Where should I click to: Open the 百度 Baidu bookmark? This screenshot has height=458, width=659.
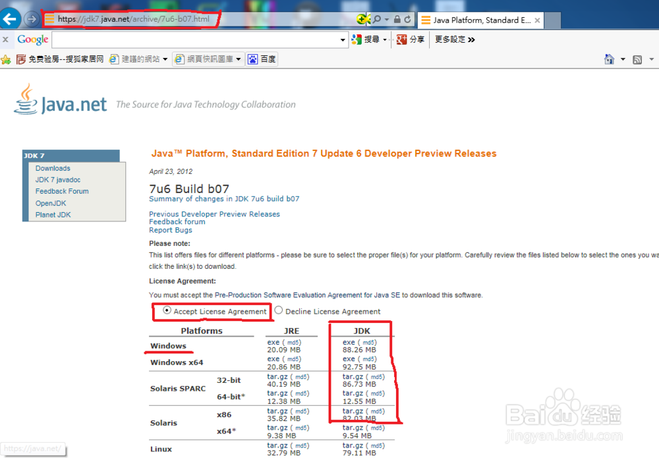262,59
